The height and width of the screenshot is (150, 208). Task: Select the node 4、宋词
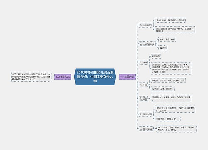click(x=143, y=85)
